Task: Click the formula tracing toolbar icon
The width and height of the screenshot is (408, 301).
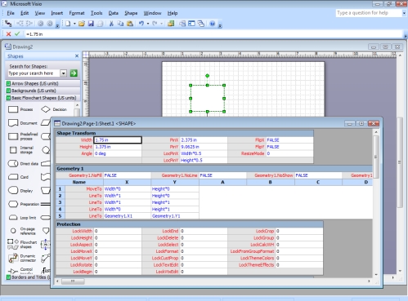Action: (8, 24)
